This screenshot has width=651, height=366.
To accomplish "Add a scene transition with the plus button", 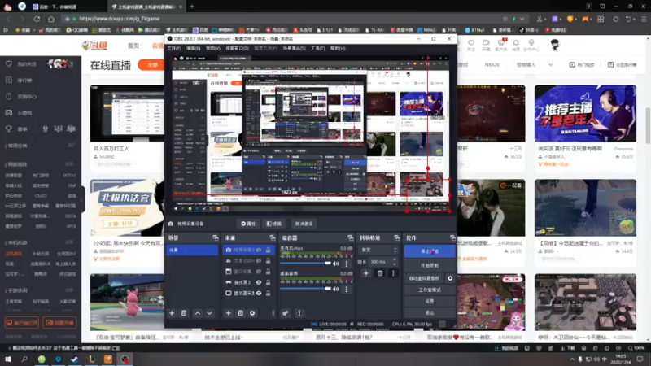I will coord(366,273).
